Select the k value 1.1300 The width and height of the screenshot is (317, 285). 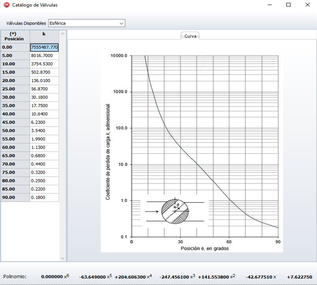click(x=44, y=148)
